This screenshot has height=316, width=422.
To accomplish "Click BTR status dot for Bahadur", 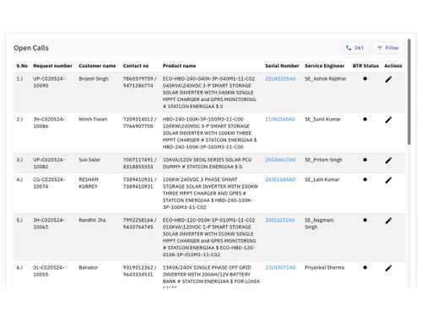I will (x=365, y=267).
